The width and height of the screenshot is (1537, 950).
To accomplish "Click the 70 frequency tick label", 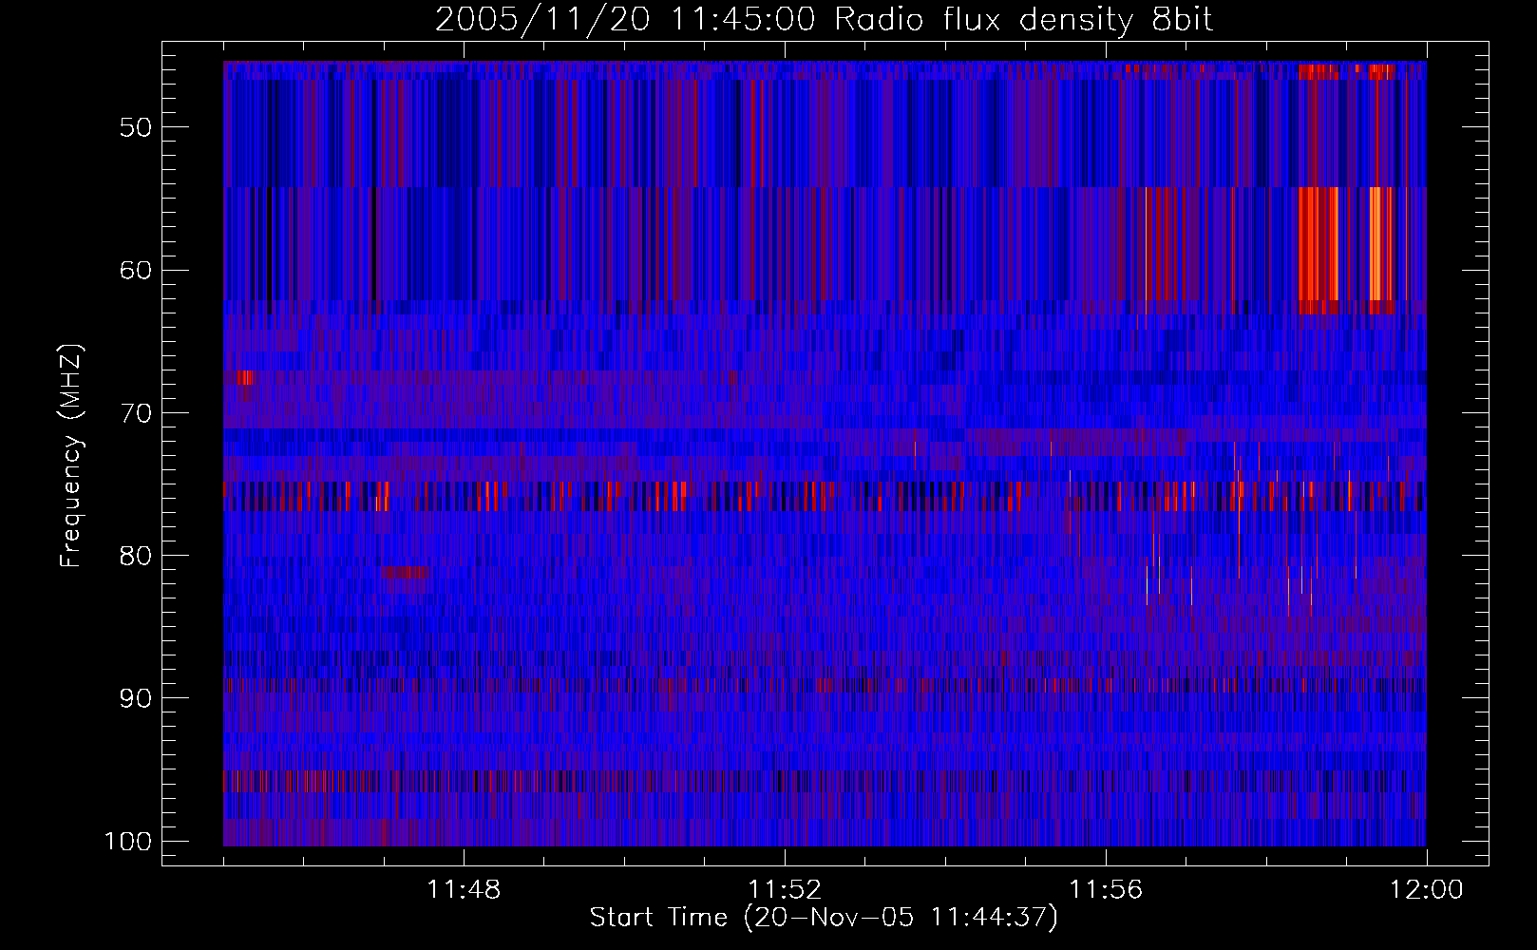I will [x=136, y=413].
